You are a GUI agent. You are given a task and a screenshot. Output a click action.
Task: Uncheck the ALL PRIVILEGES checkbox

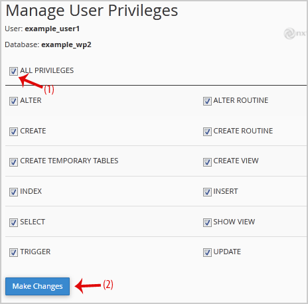tap(13, 71)
